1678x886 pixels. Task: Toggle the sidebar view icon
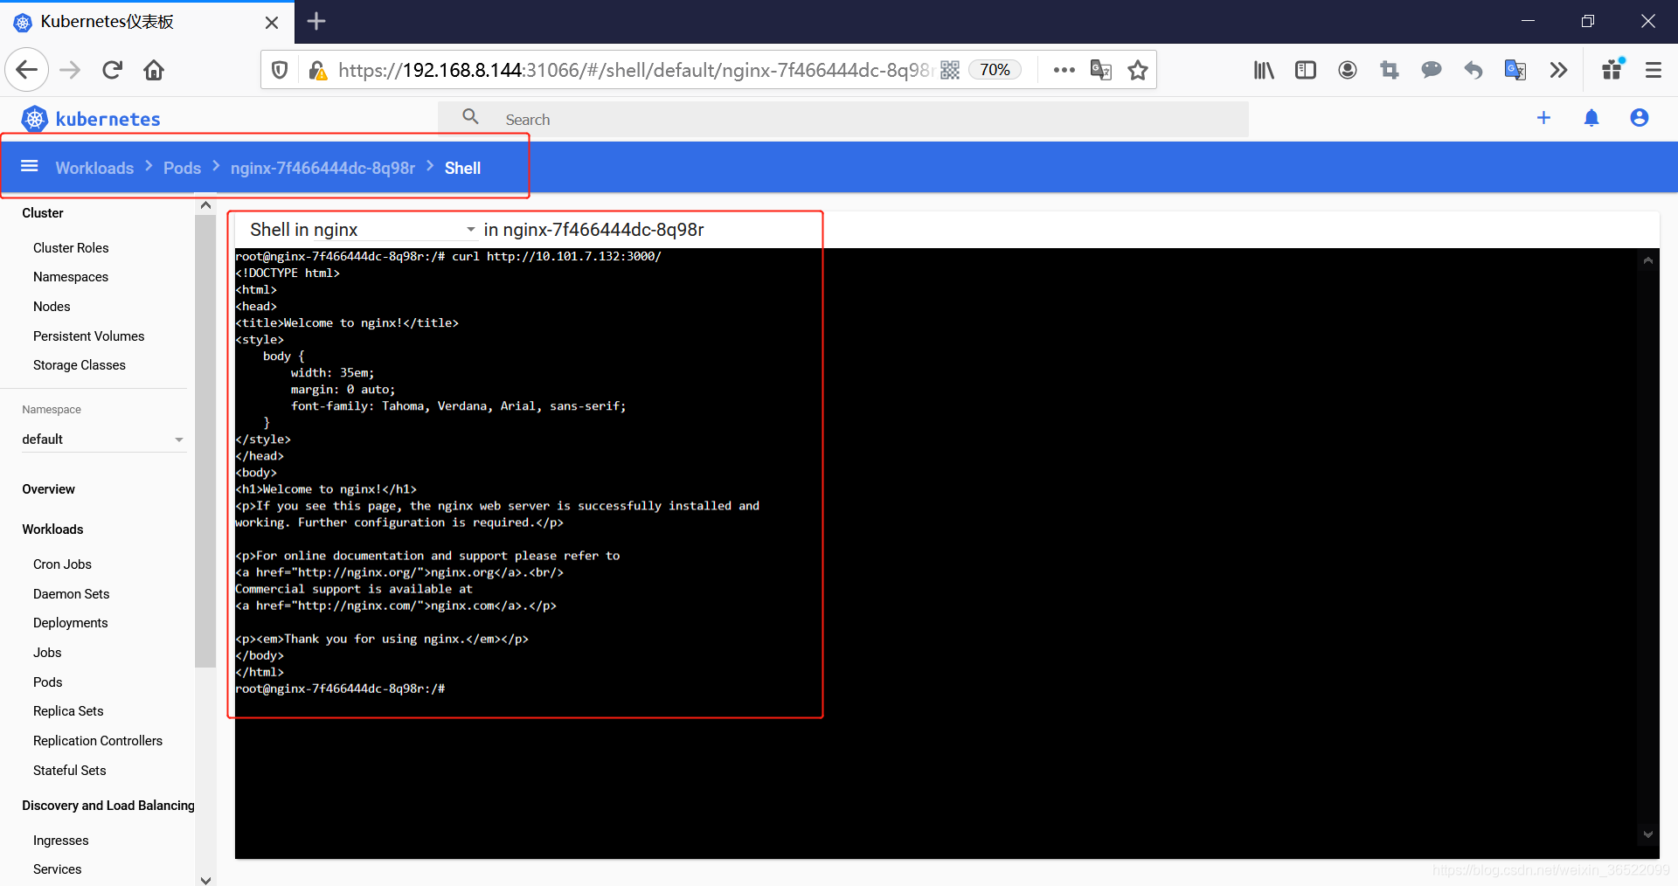(x=1306, y=70)
